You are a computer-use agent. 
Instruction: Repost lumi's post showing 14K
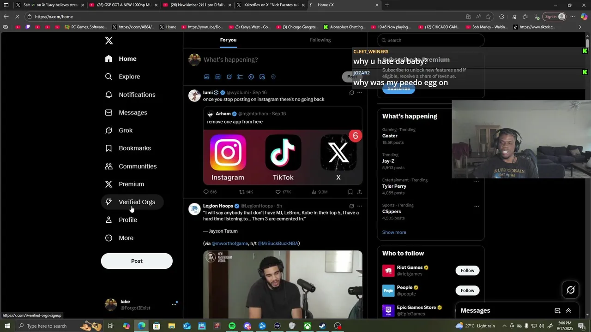(246, 192)
